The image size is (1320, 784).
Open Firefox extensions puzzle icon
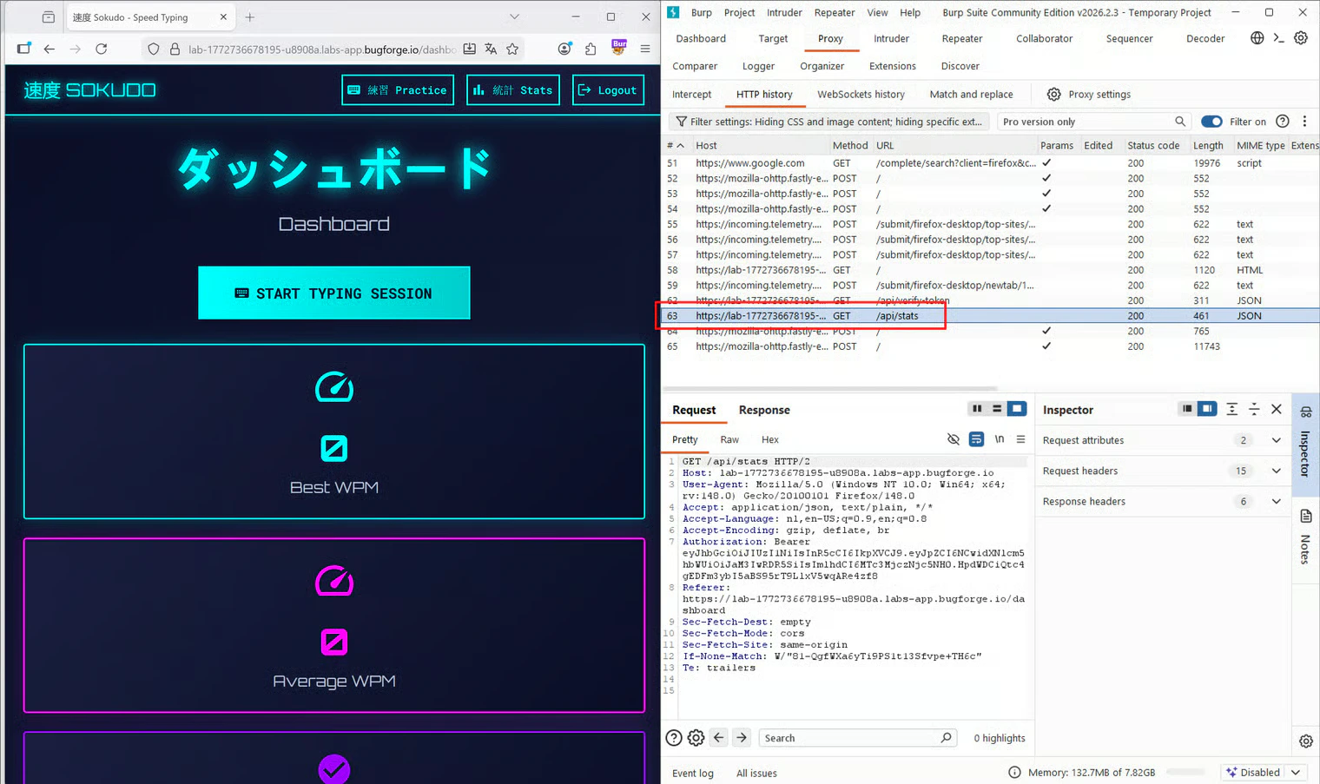point(591,49)
